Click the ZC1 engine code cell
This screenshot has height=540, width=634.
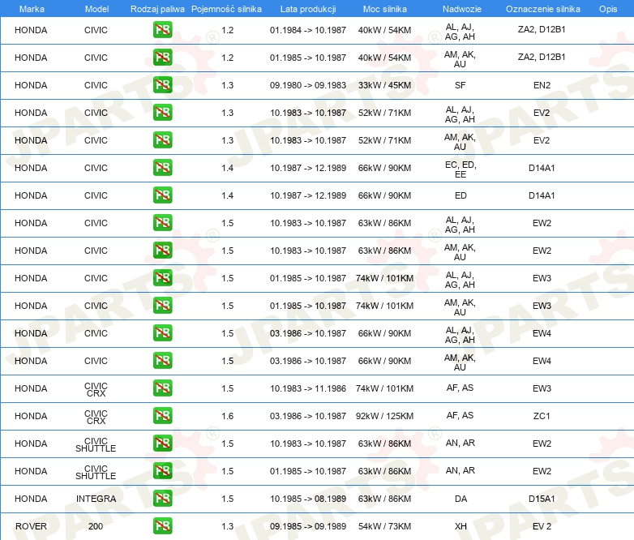(542, 416)
